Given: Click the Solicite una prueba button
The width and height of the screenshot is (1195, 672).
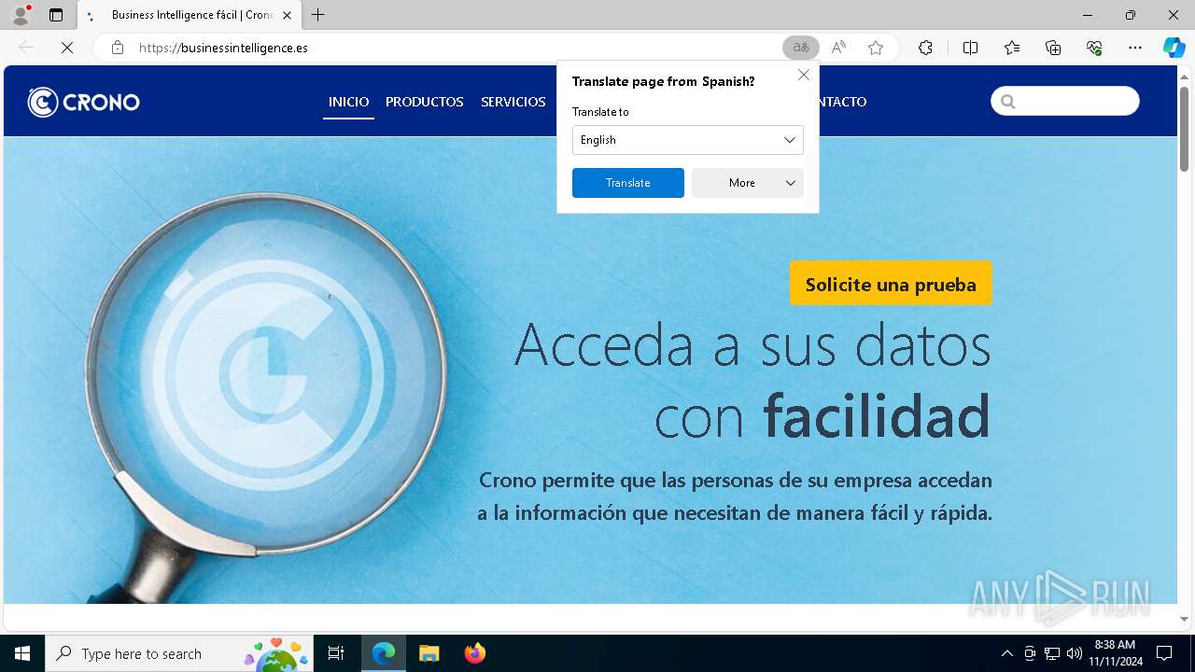Looking at the screenshot, I should point(891,284).
